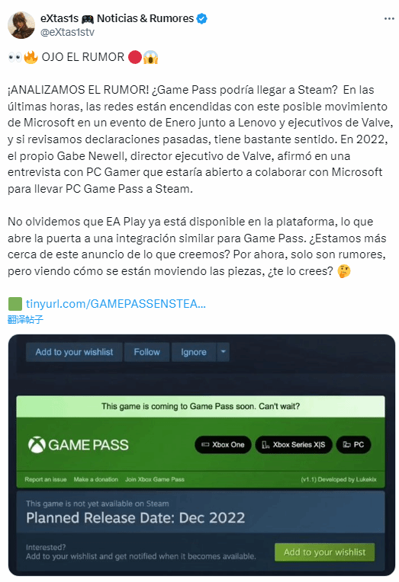Click the Join Xbox Game Pass link
Screen dimensions: 399x582
tap(155, 480)
